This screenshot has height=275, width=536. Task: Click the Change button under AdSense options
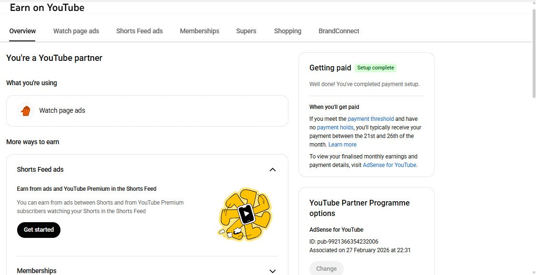pos(327,268)
